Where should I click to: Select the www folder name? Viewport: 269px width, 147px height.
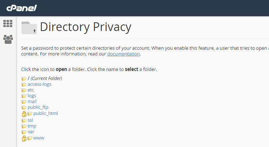pyautogui.click(x=39, y=138)
